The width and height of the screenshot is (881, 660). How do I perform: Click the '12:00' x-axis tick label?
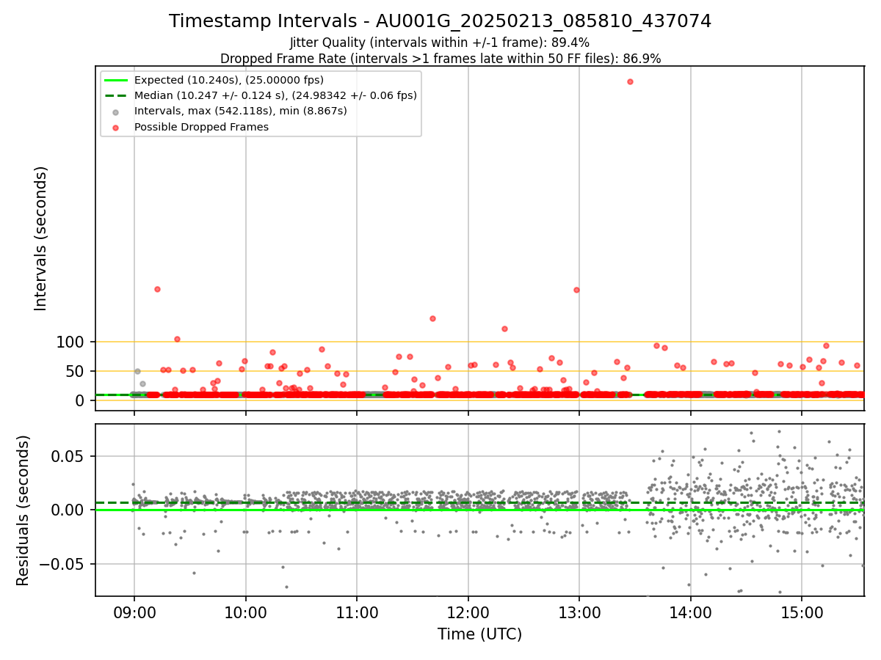click(x=468, y=612)
